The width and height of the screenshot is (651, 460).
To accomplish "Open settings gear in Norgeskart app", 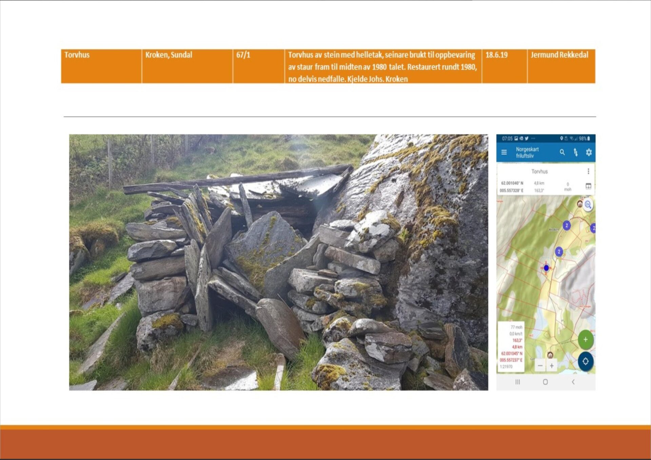I will pos(589,153).
